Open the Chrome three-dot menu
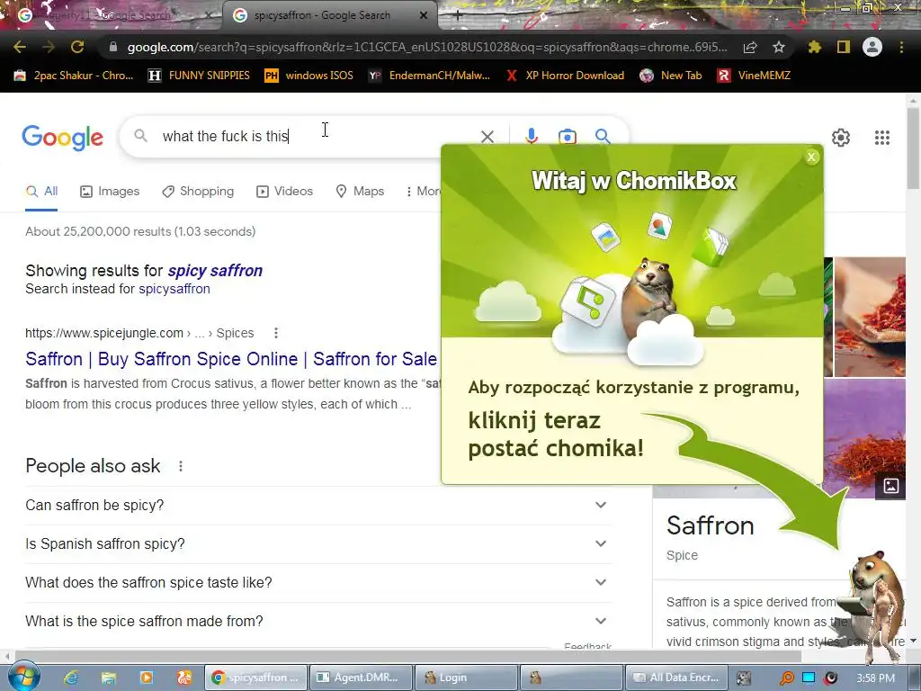921x691 pixels. (x=901, y=47)
